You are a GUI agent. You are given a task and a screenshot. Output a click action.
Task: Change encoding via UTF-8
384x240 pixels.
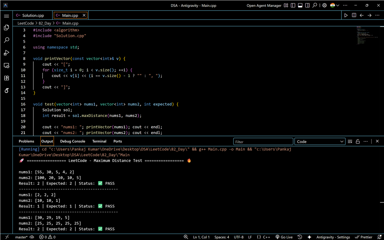pyautogui.click(x=239, y=237)
